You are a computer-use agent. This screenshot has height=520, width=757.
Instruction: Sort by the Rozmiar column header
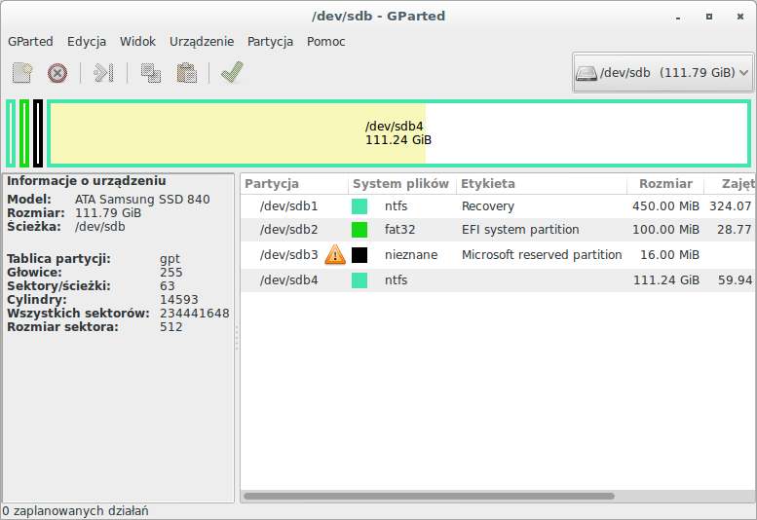[x=665, y=184]
